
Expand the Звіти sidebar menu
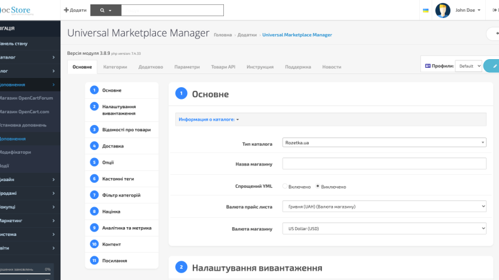(x=30, y=248)
